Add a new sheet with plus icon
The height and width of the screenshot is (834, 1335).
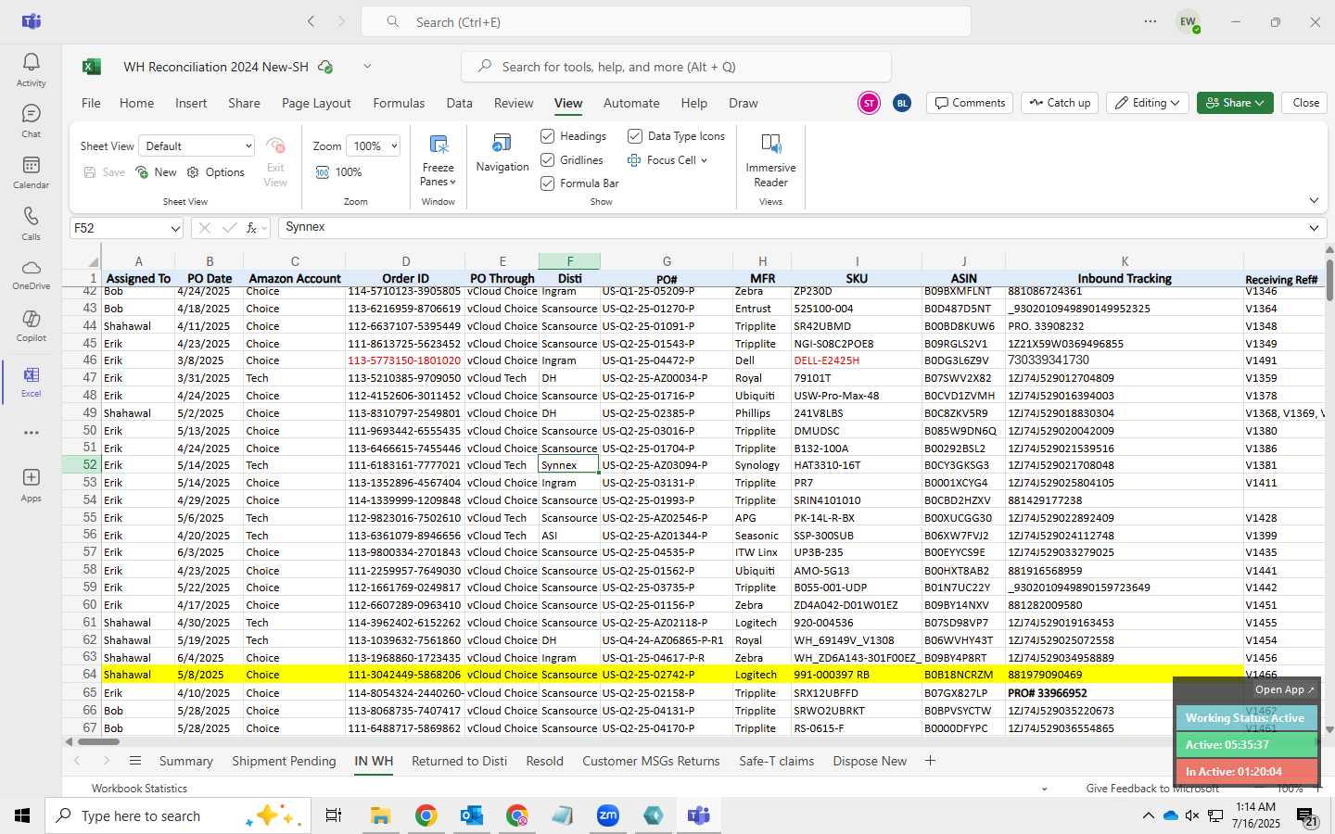[x=930, y=761]
